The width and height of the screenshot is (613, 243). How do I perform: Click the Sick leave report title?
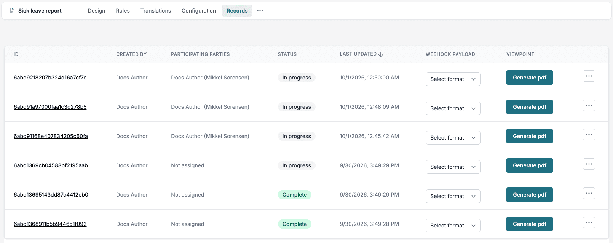click(40, 11)
